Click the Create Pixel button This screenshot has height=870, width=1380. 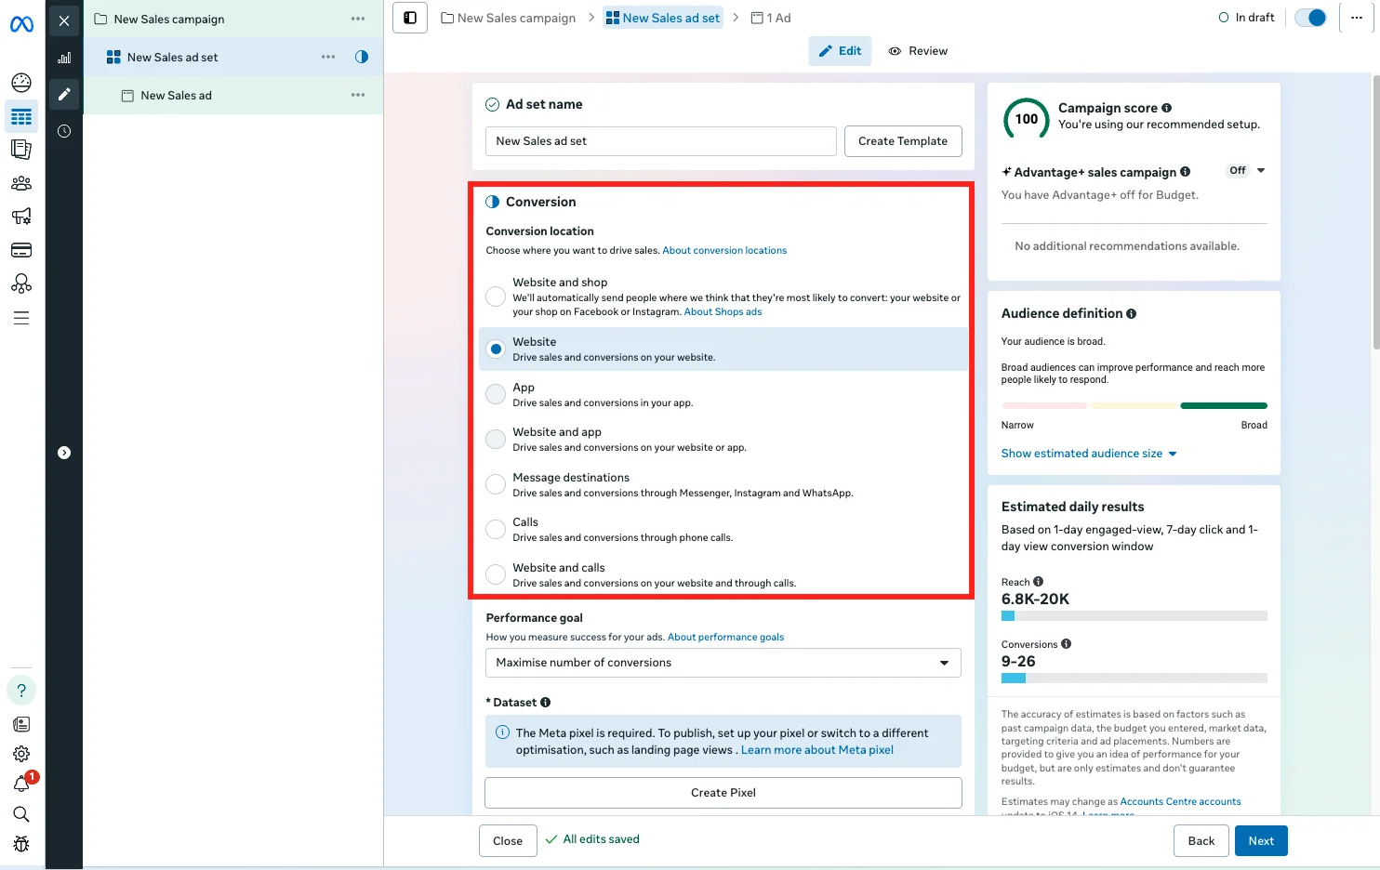coord(723,793)
